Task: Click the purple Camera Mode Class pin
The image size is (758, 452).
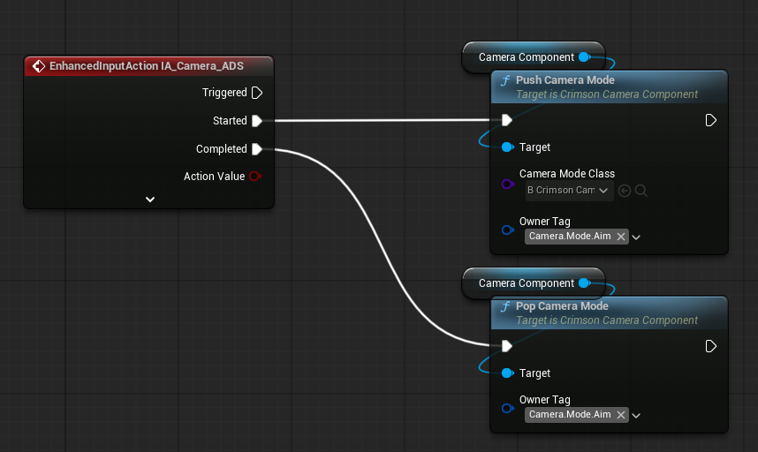Action: tap(507, 184)
